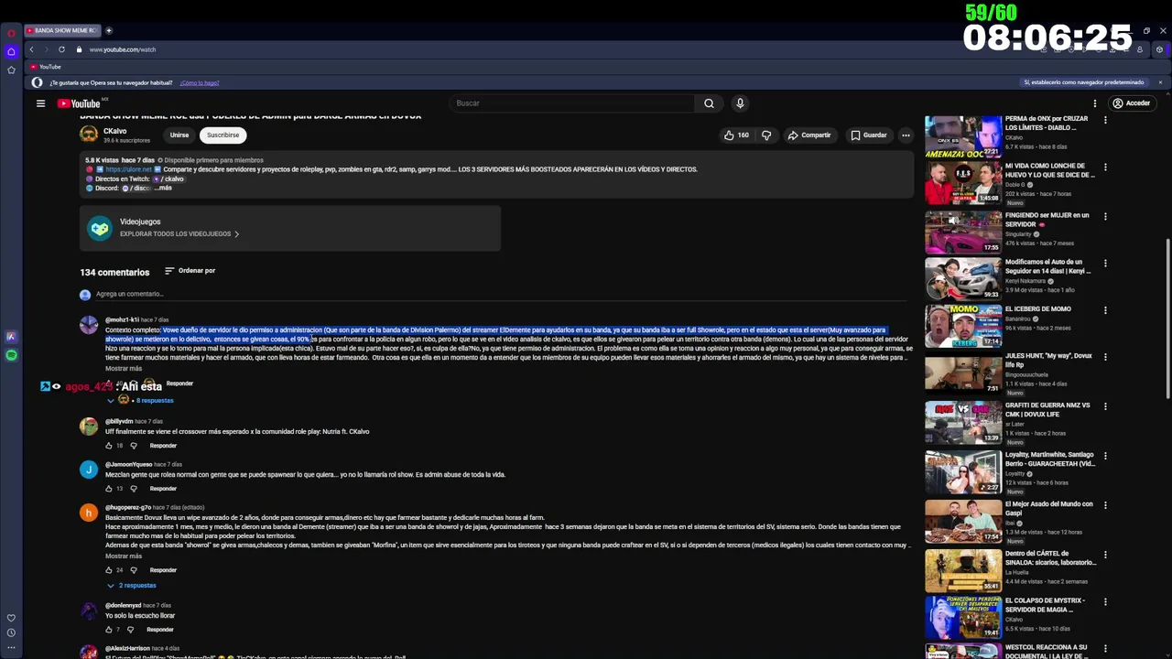The image size is (1172, 659).
Task: Click the Buscar search input field
Action: tap(572, 103)
